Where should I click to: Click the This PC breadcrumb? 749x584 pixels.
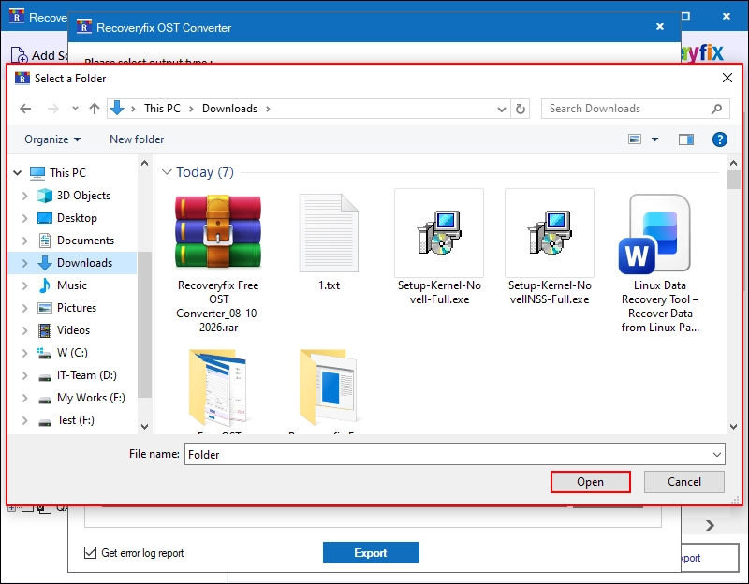point(162,109)
